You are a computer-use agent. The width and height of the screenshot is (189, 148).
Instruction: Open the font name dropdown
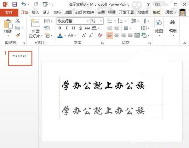[x=88, y=21]
